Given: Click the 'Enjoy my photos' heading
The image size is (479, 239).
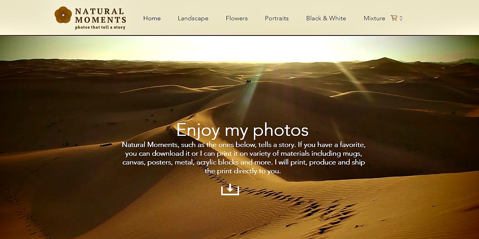Looking at the screenshot, I should 242,130.
